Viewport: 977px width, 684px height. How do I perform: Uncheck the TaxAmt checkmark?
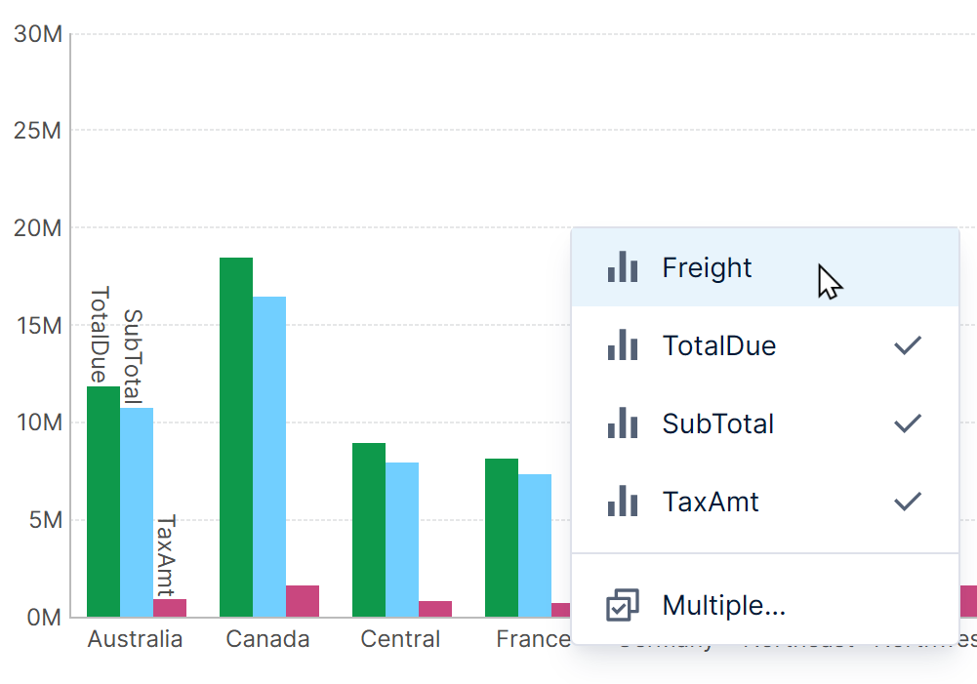(908, 502)
